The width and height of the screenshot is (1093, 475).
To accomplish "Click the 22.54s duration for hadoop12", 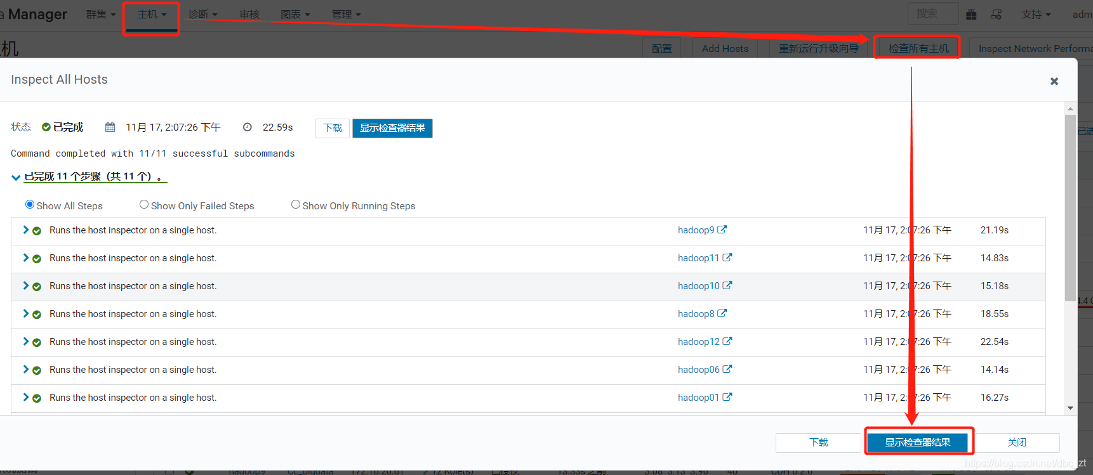I will click(x=995, y=342).
